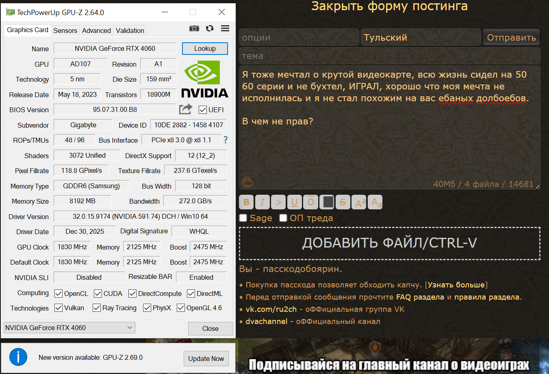
Task: Open the Узнать больше link
Action: pos(456,285)
